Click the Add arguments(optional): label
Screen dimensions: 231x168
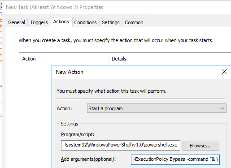(x=88, y=159)
